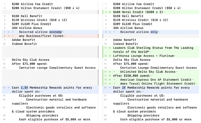The width and height of the screenshot is (201, 123).
Task: Click the plus marker beside $600 Hotel Credit
Action: (x=110, y=12)
